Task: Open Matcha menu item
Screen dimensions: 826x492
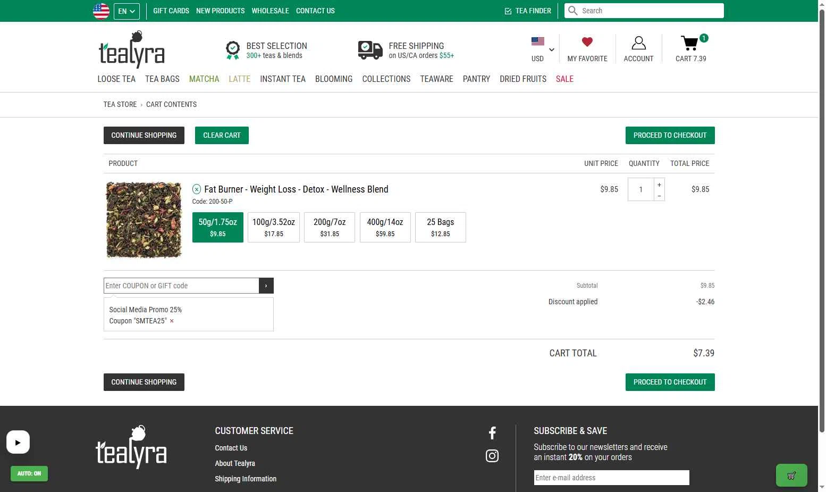Action: click(x=204, y=79)
